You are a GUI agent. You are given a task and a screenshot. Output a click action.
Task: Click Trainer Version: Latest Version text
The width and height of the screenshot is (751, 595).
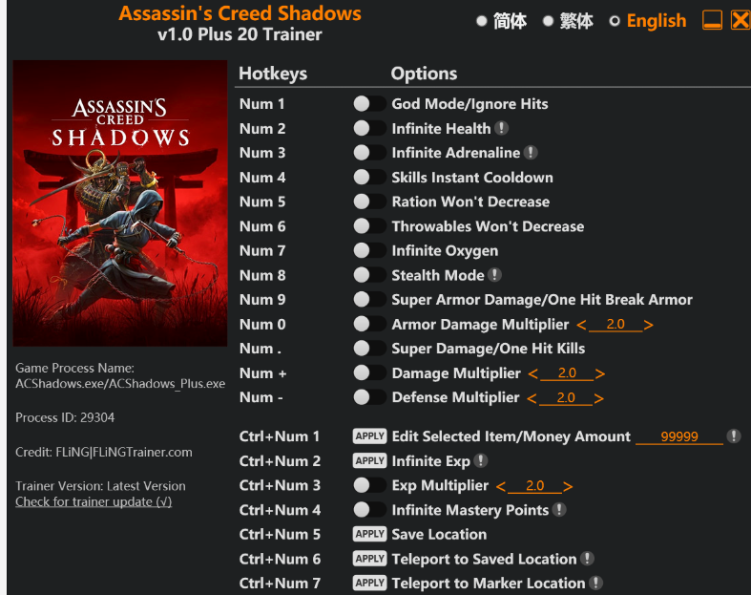click(100, 486)
